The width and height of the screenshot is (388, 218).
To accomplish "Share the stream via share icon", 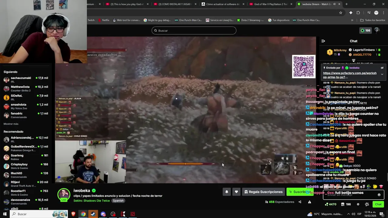I will [300, 202].
